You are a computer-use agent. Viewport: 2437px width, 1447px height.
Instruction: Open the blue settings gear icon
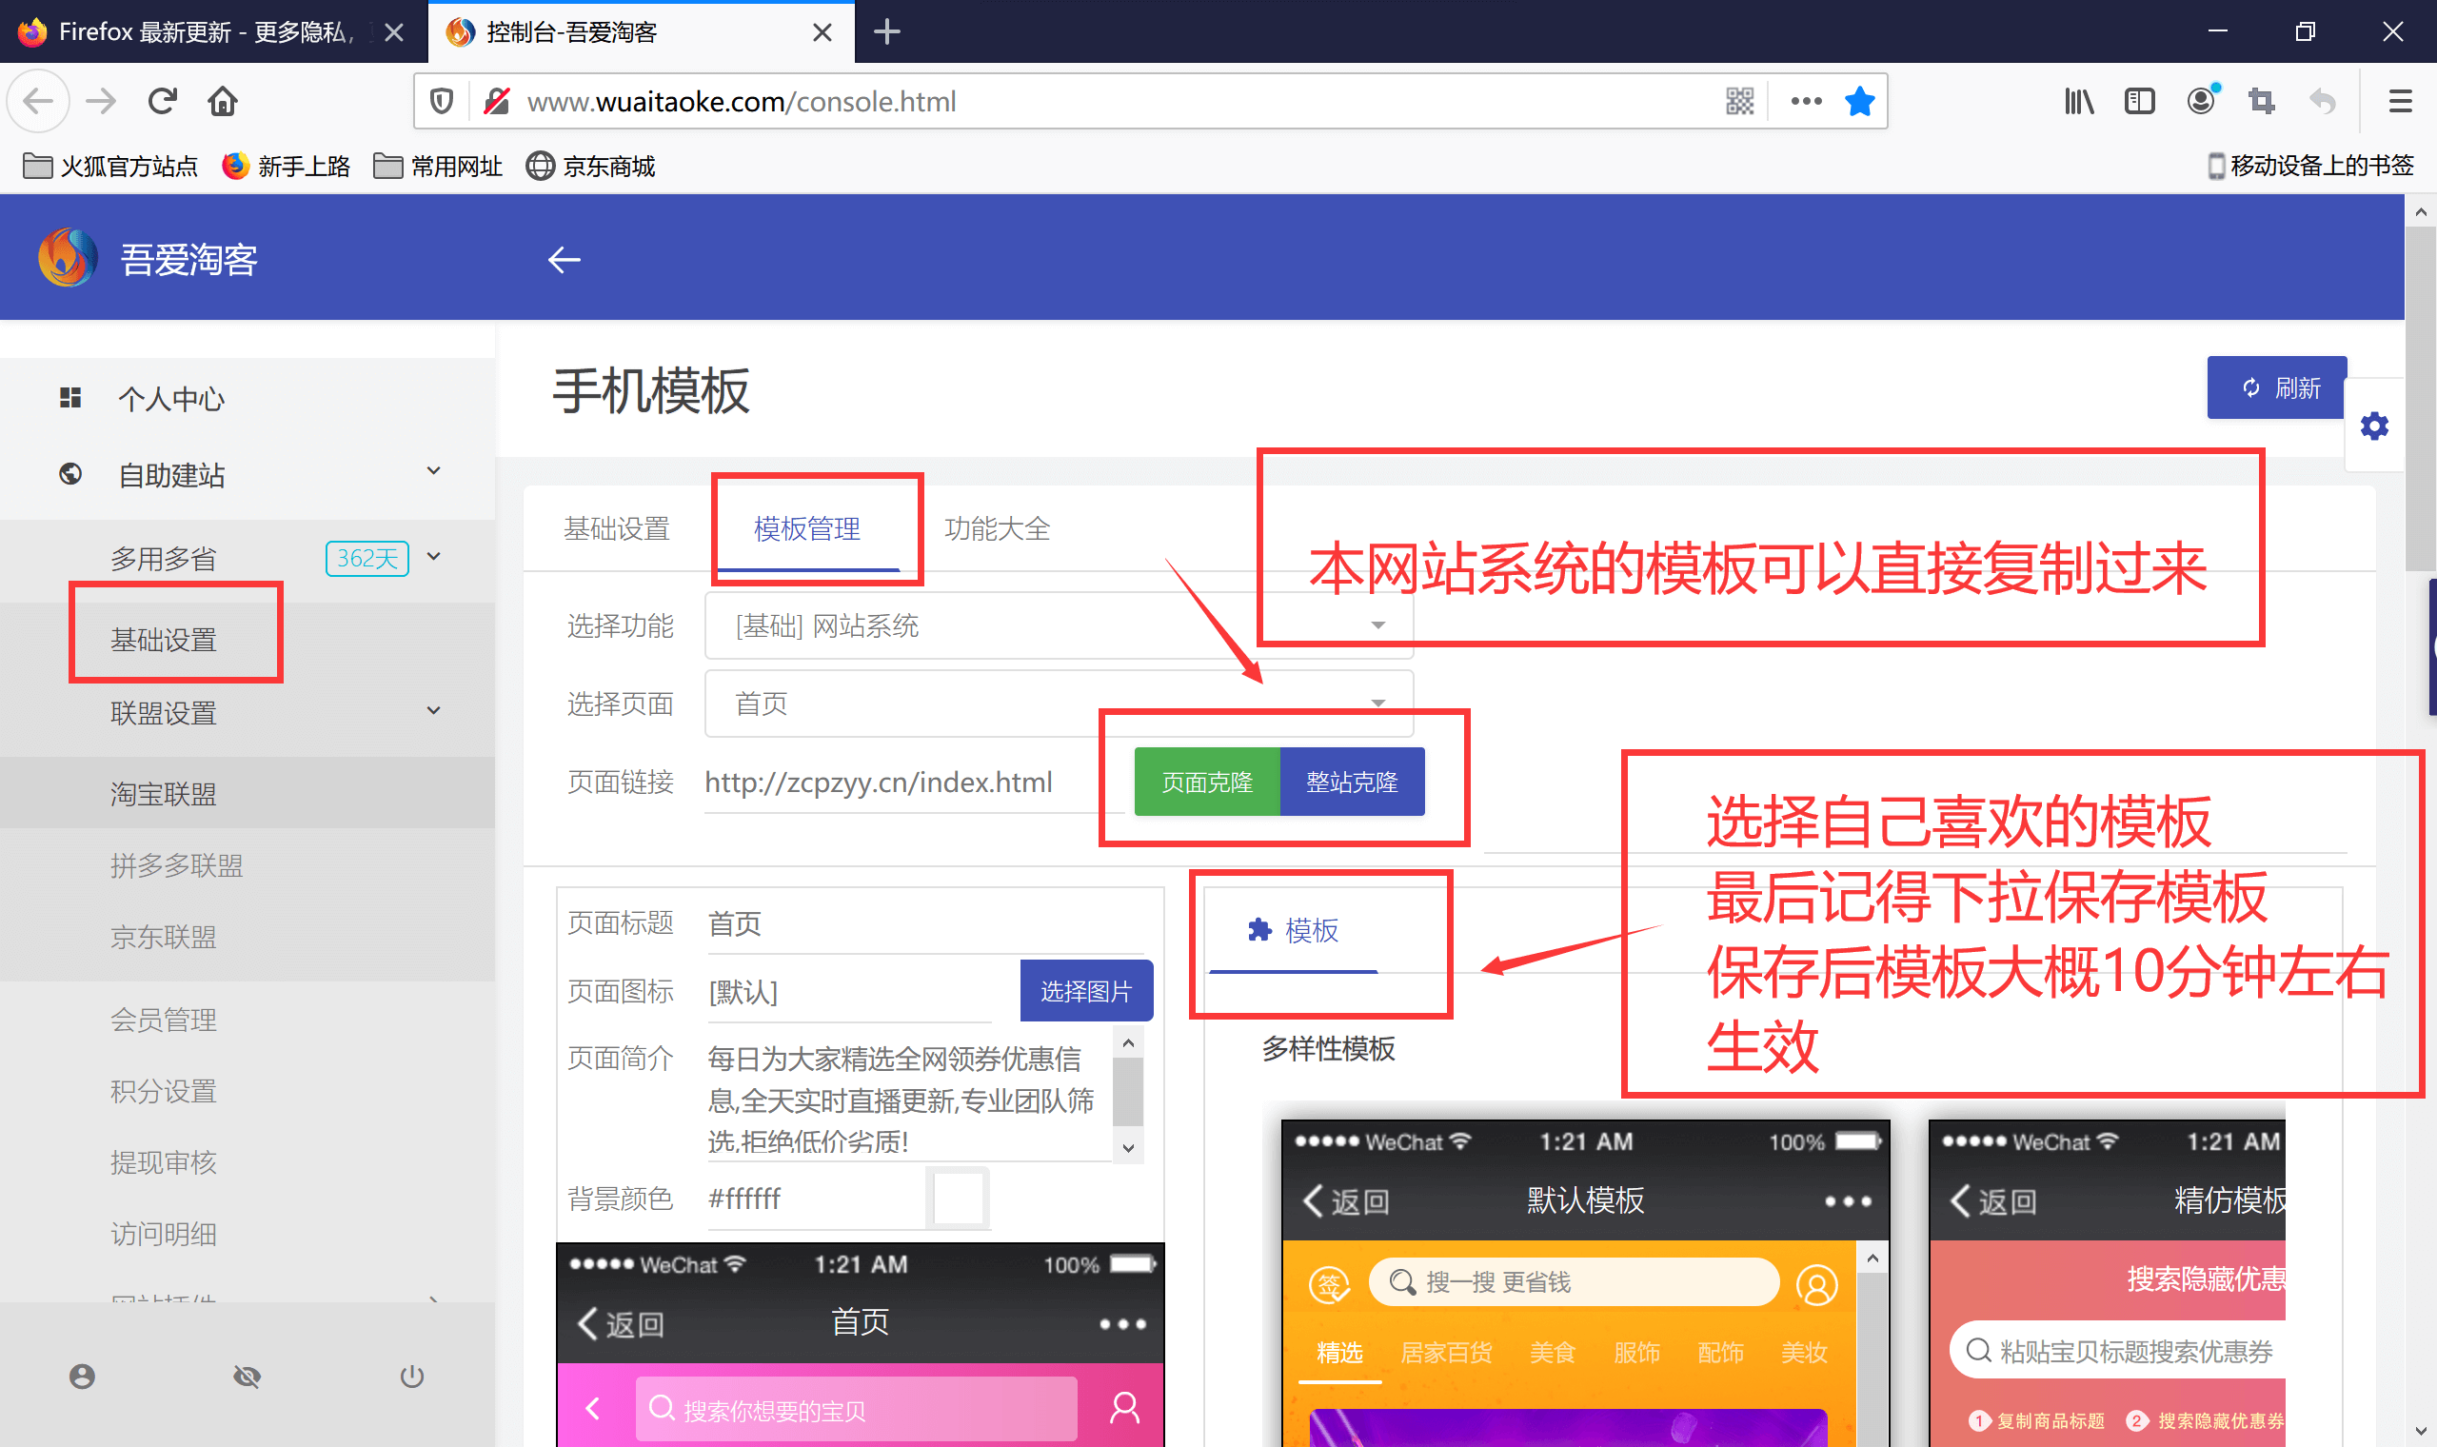(2373, 426)
